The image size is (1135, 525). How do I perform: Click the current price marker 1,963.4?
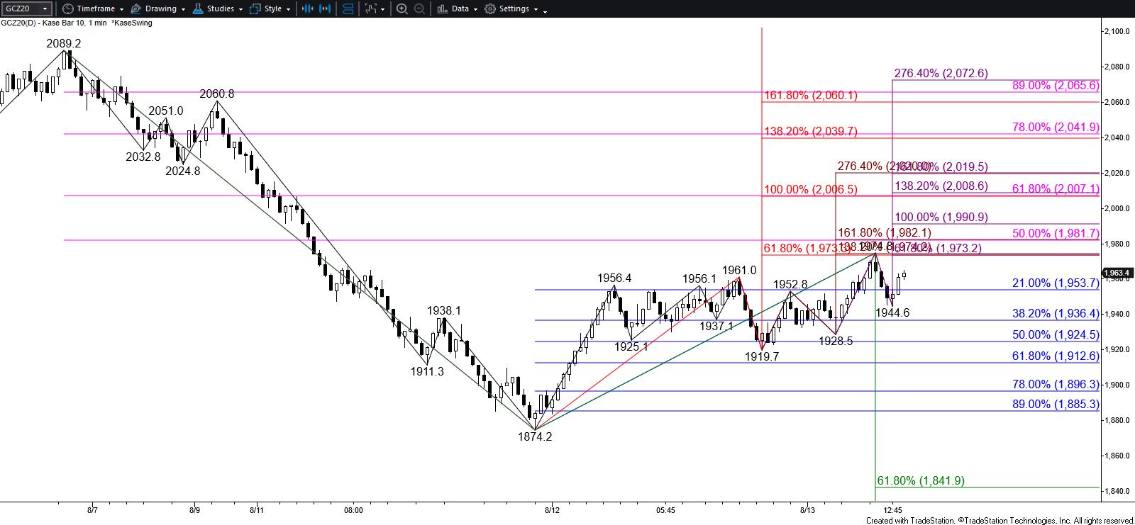click(1117, 273)
